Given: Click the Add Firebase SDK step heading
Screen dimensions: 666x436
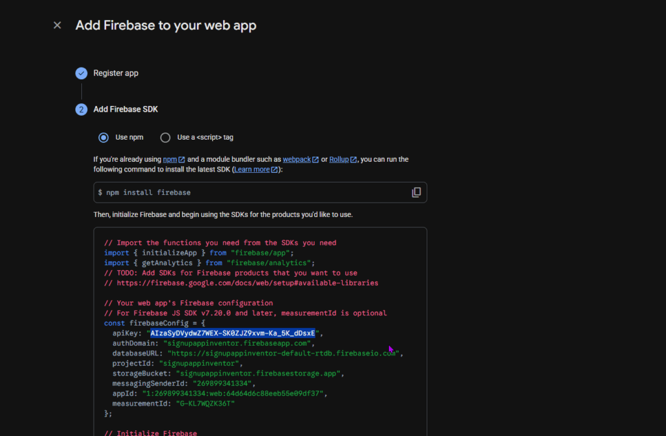Looking at the screenshot, I should click(126, 109).
